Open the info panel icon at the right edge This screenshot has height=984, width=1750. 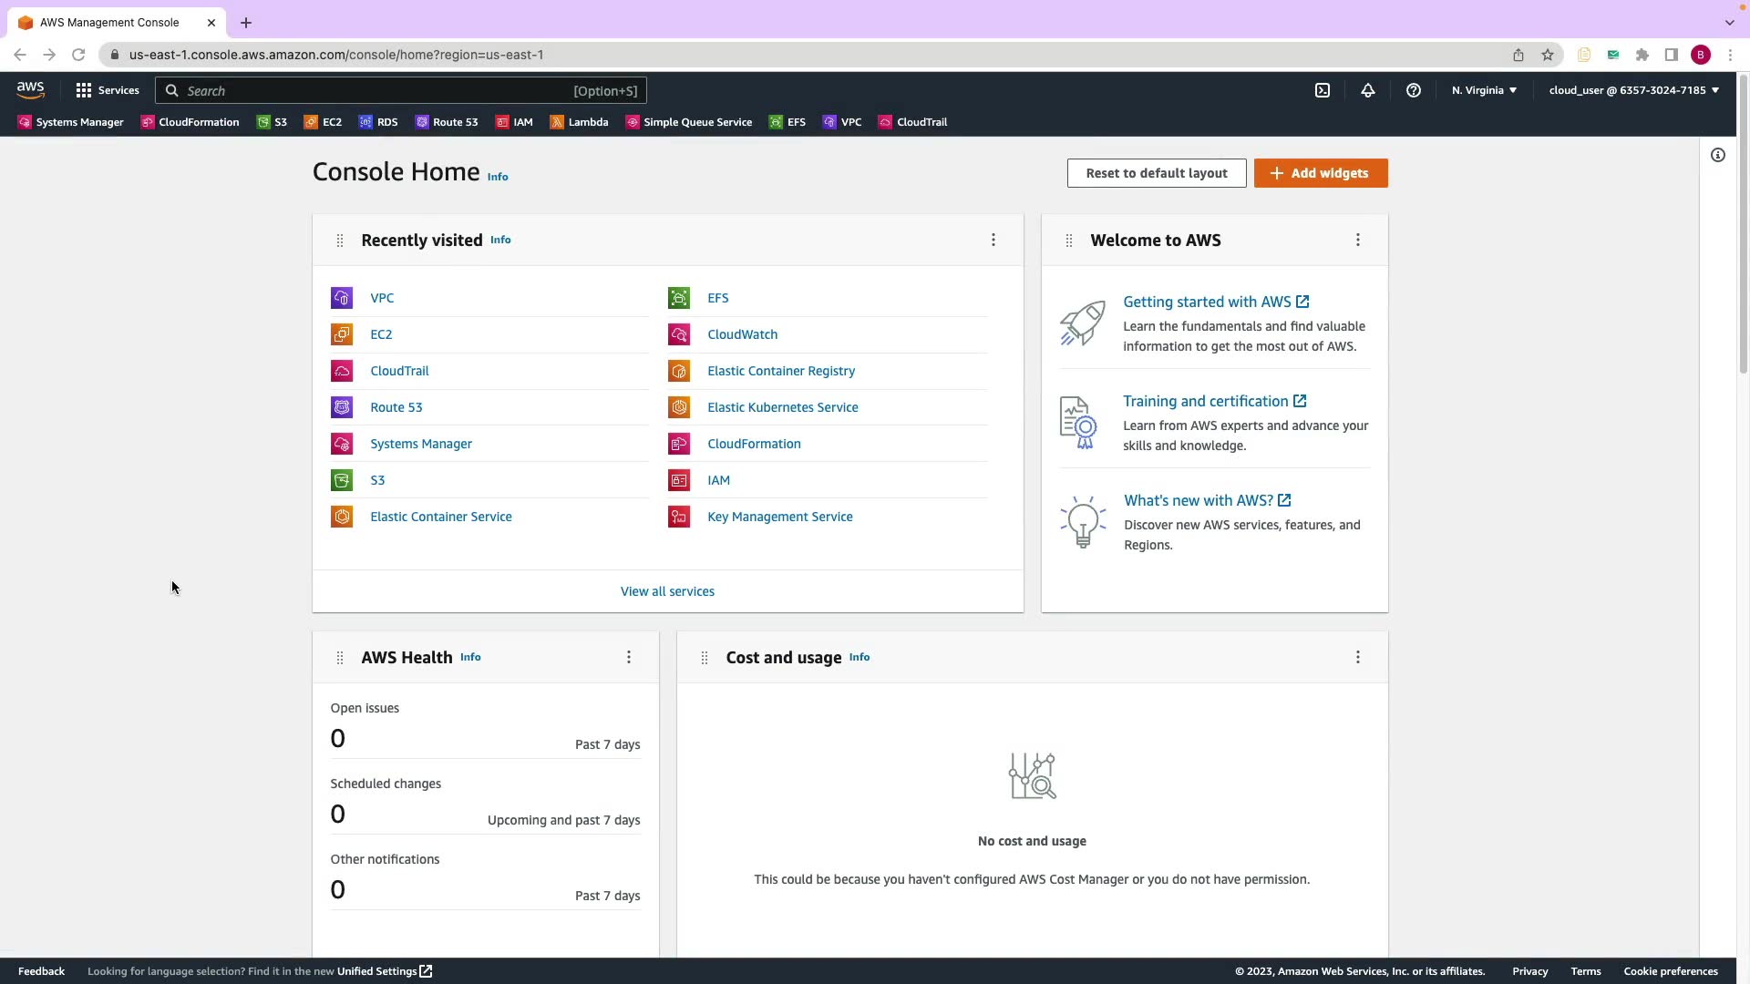(1718, 155)
